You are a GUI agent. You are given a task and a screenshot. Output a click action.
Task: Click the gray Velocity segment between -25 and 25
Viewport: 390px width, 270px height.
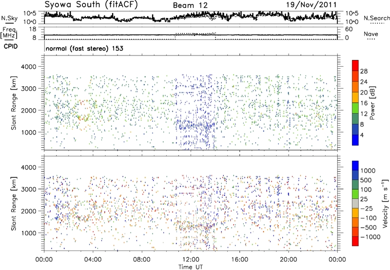pos(355,204)
